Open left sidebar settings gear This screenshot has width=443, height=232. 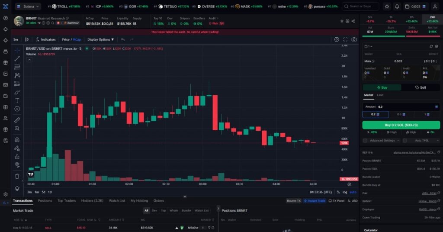click(x=5, y=194)
